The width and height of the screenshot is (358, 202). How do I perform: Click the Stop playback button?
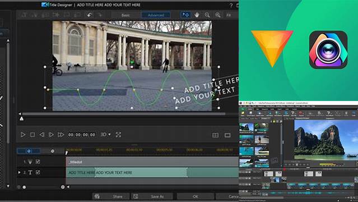[x=32, y=135]
